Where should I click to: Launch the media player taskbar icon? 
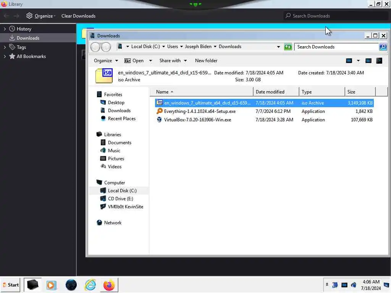pyautogui.click(x=52, y=285)
